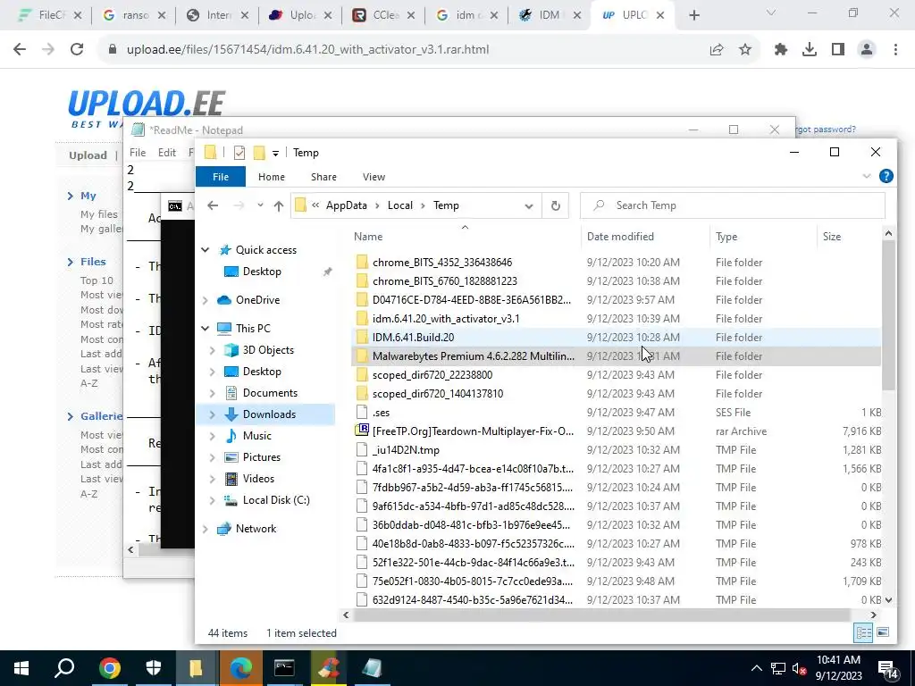Open Windows Security shield in taskbar
Viewport: 915px width, 686px height.
(154, 668)
